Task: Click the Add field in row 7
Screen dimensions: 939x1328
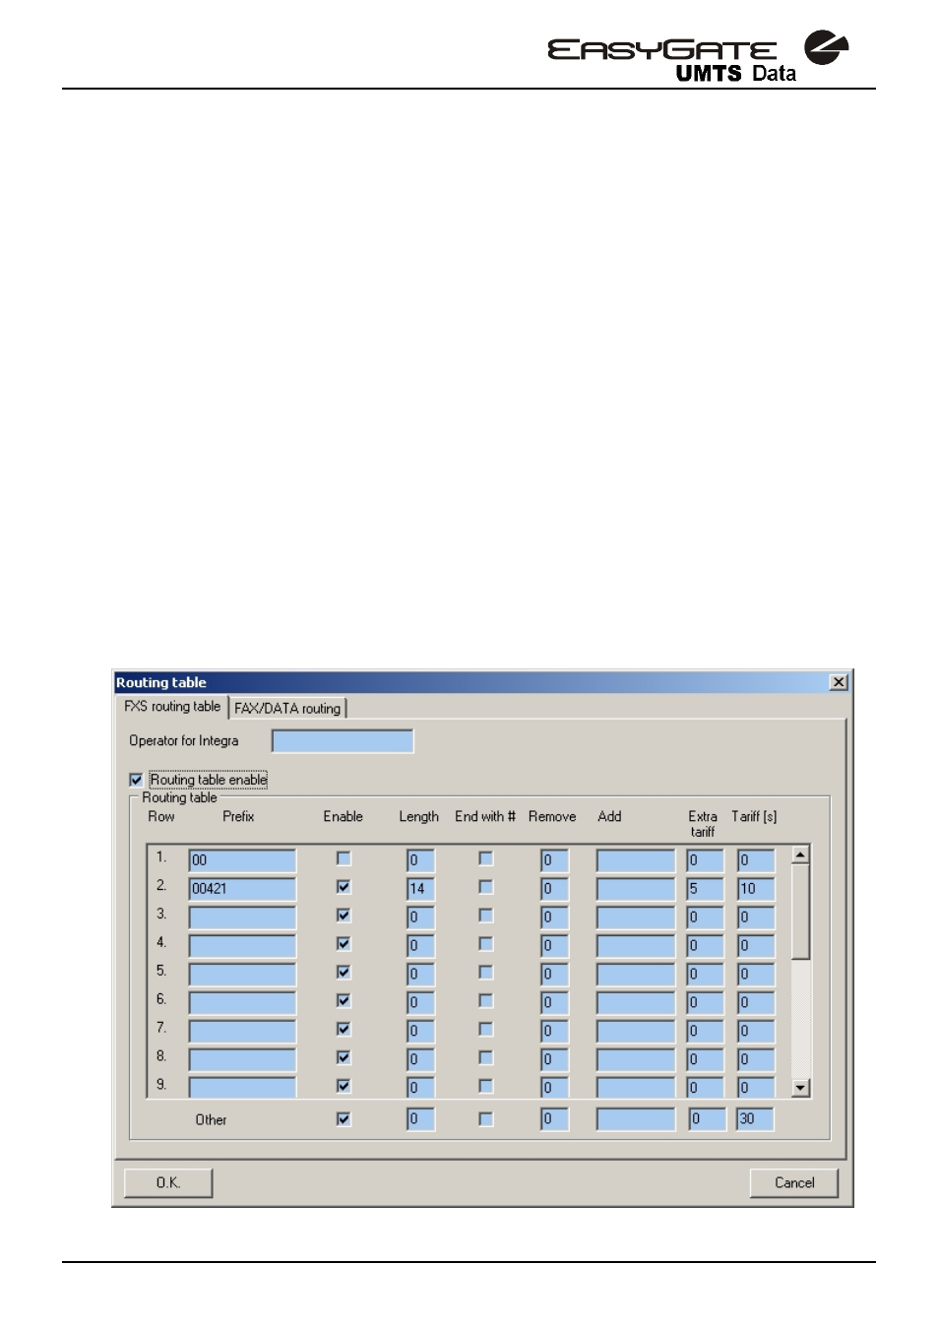Action: point(636,1032)
